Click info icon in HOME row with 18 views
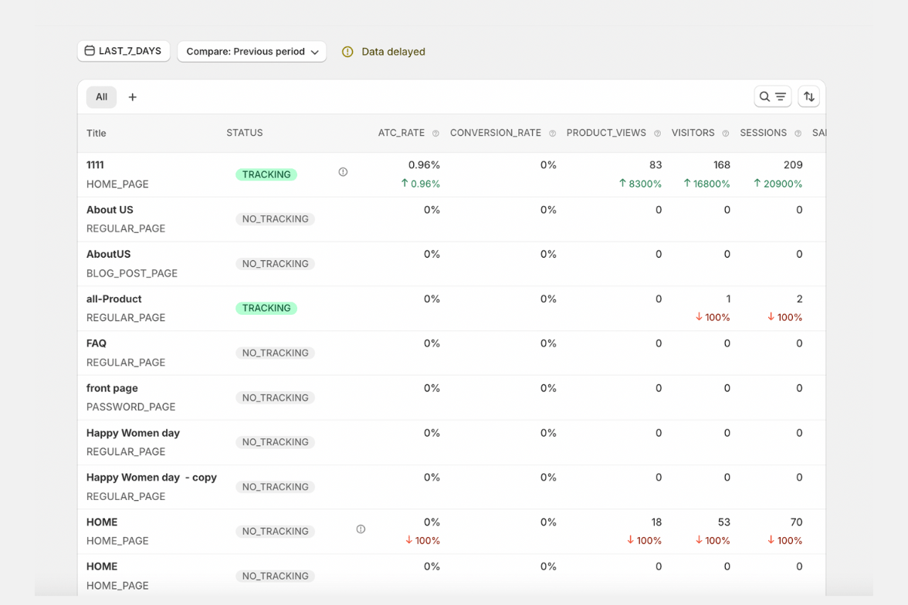 point(361,529)
